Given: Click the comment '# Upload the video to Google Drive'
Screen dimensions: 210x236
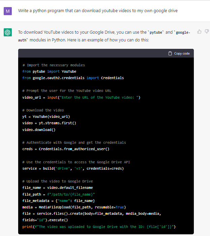Looking at the screenshot, I should (x=58, y=181).
